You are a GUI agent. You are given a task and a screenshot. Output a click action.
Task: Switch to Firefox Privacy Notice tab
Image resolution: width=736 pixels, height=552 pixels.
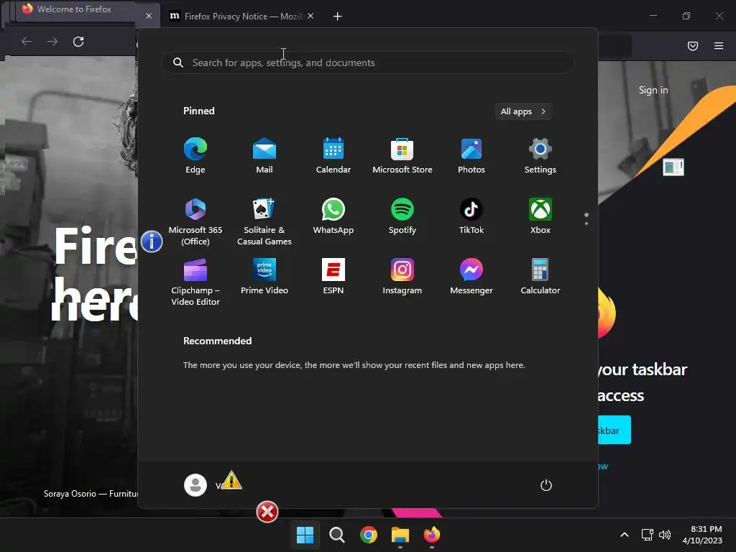point(236,17)
